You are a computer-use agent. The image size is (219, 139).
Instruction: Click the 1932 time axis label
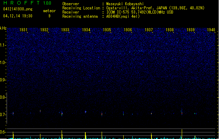(x=44, y=30)
